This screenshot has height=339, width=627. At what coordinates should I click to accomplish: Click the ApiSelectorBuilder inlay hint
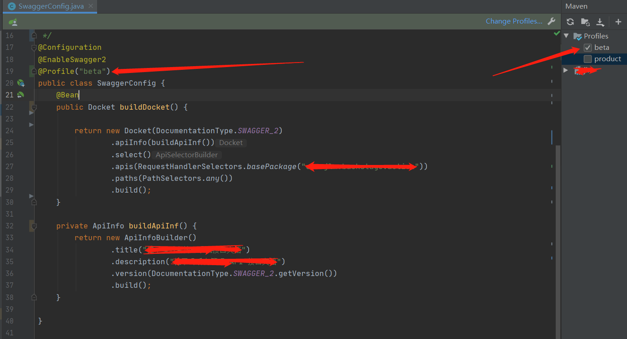[186, 155]
